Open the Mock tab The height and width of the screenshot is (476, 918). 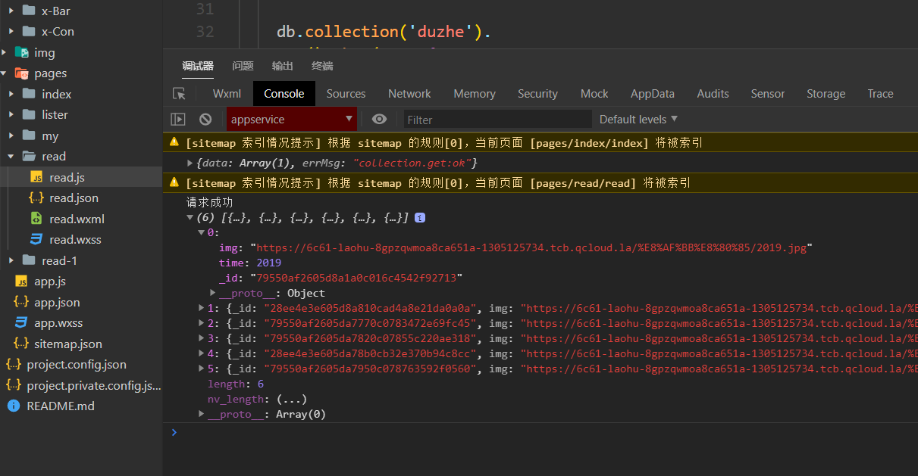pos(594,94)
